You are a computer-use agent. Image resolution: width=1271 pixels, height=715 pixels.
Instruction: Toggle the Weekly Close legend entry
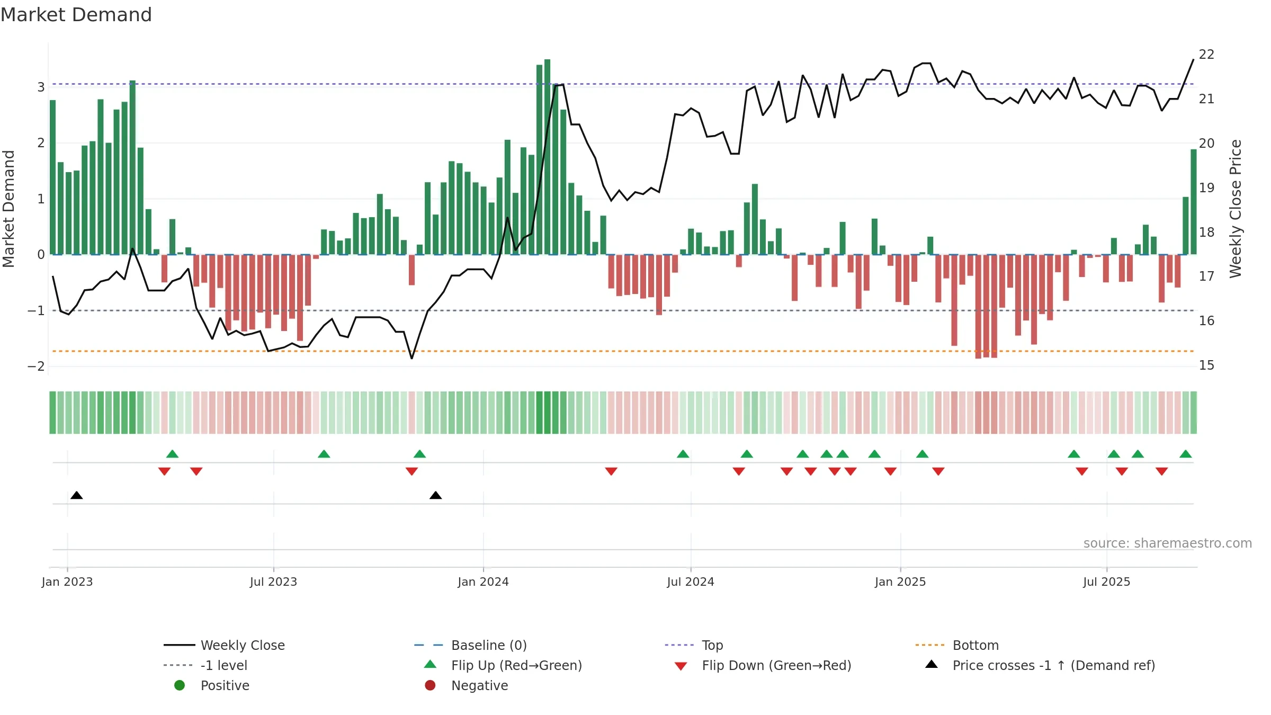point(224,645)
